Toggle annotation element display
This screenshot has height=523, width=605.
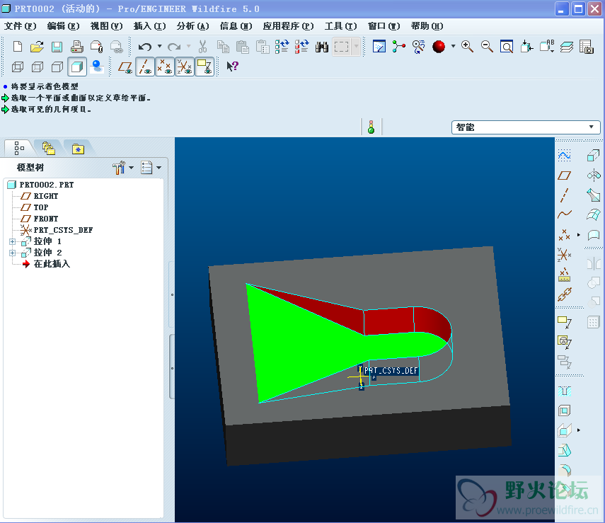coord(204,67)
